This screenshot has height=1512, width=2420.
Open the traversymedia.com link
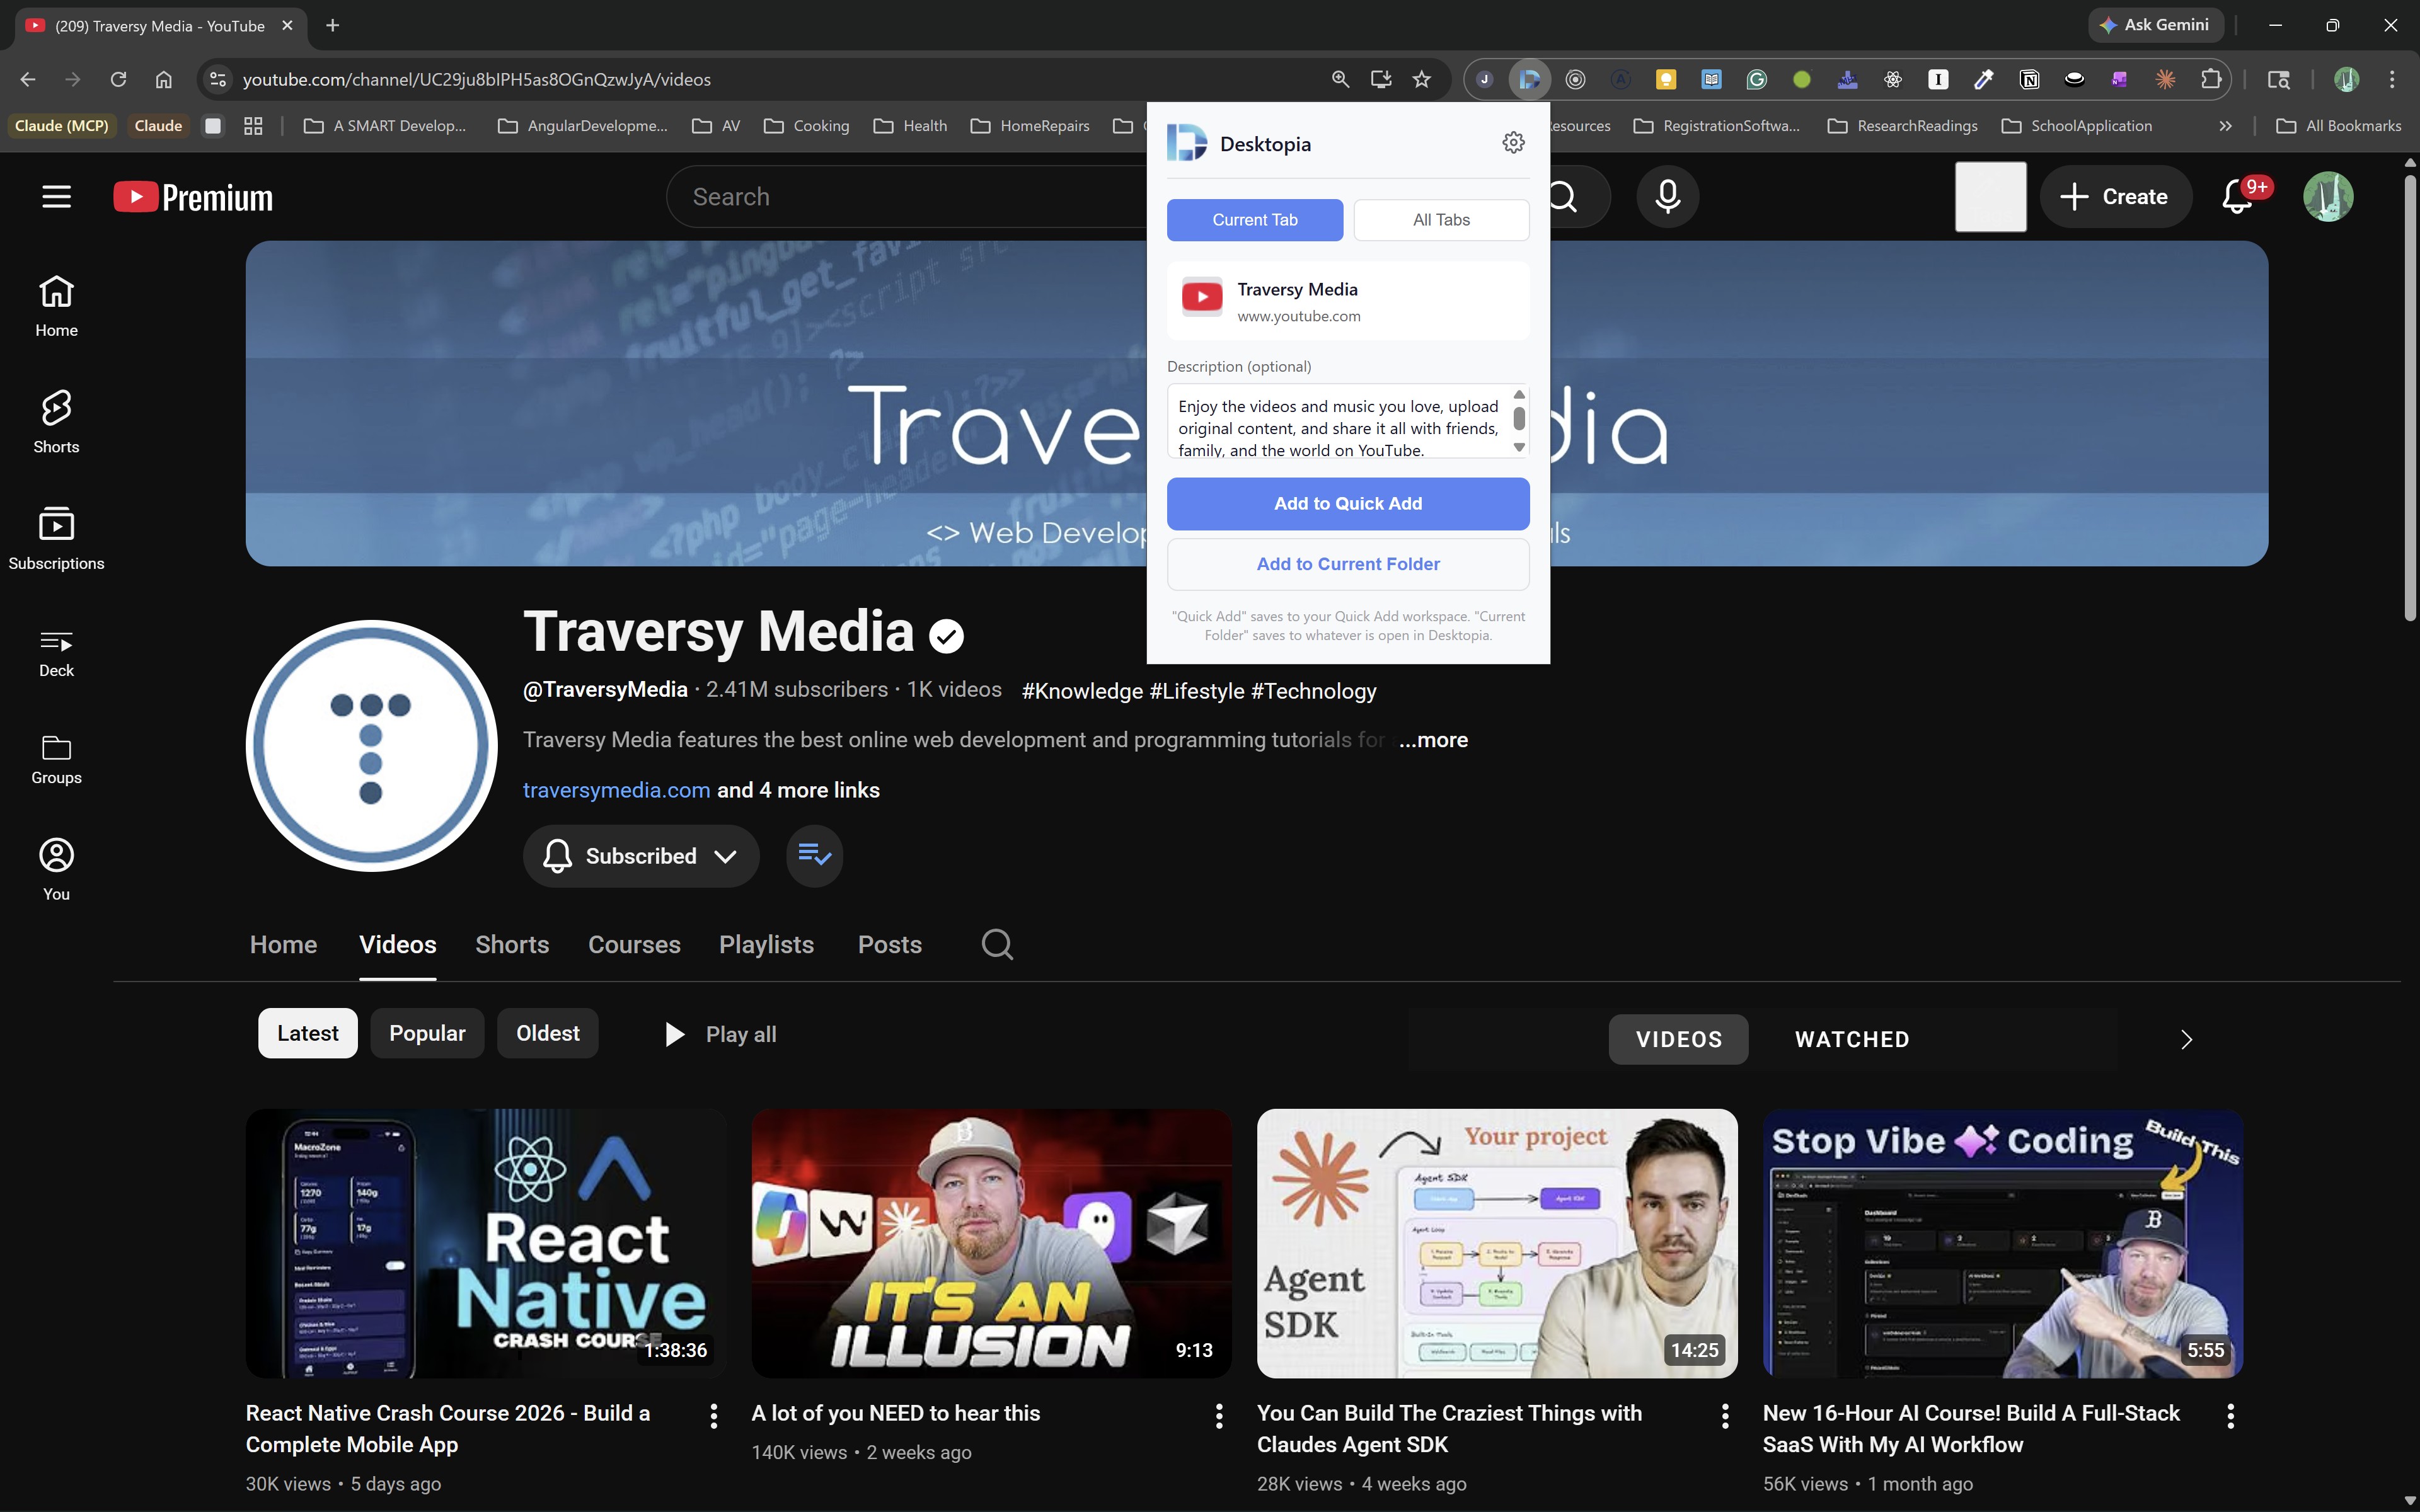[616, 789]
